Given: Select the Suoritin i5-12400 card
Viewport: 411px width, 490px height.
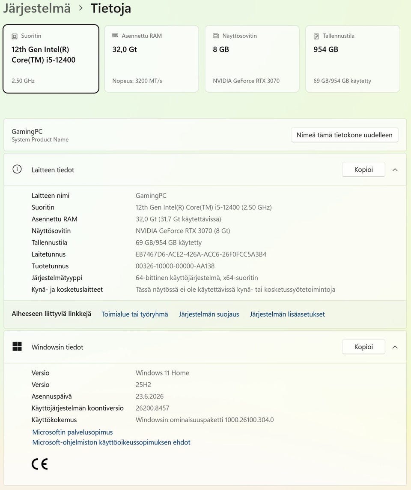Looking at the screenshot, I should pos(51,59).
